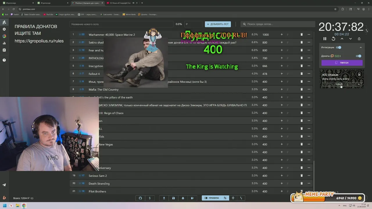Toggle the ПРАВИЛА button in the bottom toolbar

coord(212,198)
